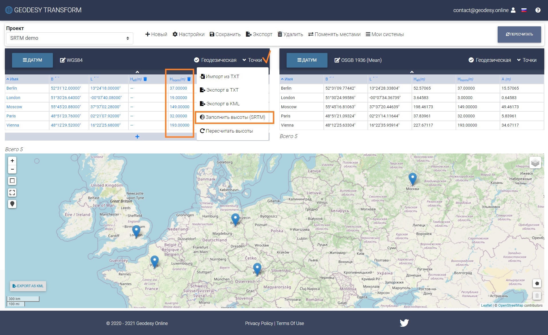Toggle Геодезическая option in WGS84 panel
The width and height of the screenshot is (548, 335).
point(215,60)
